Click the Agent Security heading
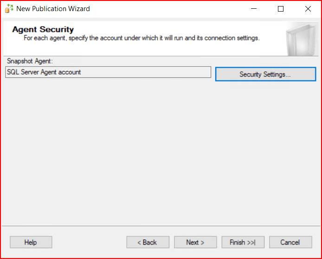Image resolution: width=322 pixels, height=259 pixels. (43, 30)
